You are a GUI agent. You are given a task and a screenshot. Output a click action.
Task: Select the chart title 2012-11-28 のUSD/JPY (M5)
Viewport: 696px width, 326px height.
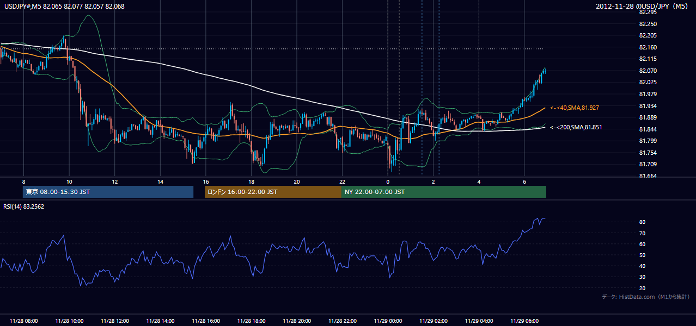[643, 6]
